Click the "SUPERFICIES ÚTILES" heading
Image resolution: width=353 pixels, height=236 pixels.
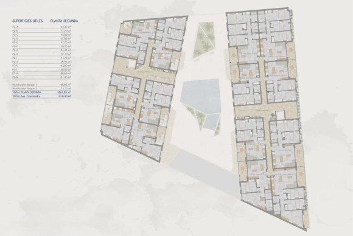27,21
